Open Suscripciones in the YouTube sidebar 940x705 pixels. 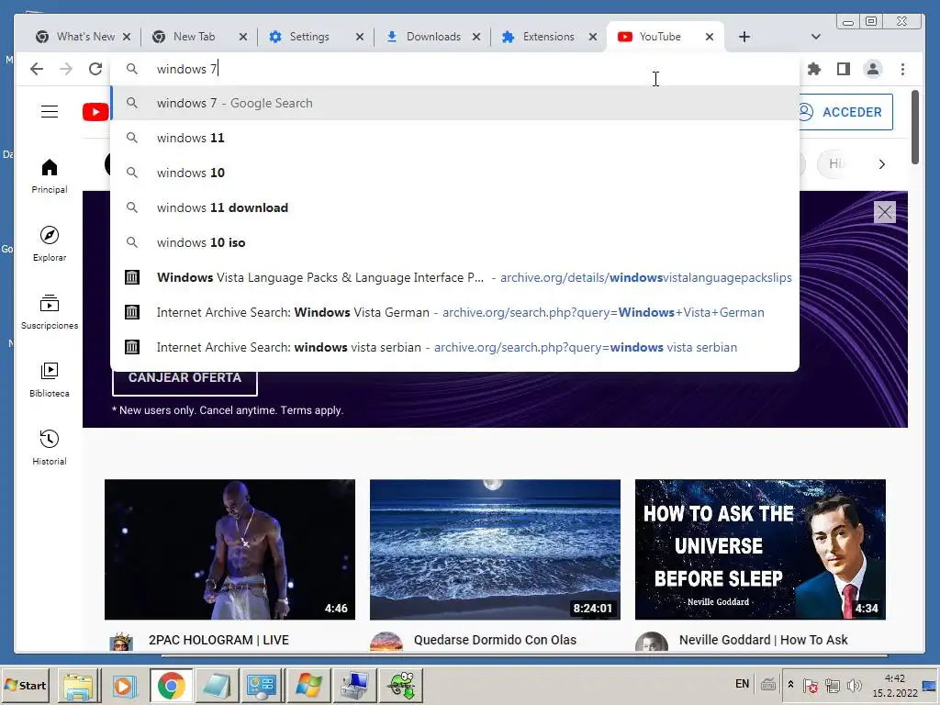tap(50, 312)
